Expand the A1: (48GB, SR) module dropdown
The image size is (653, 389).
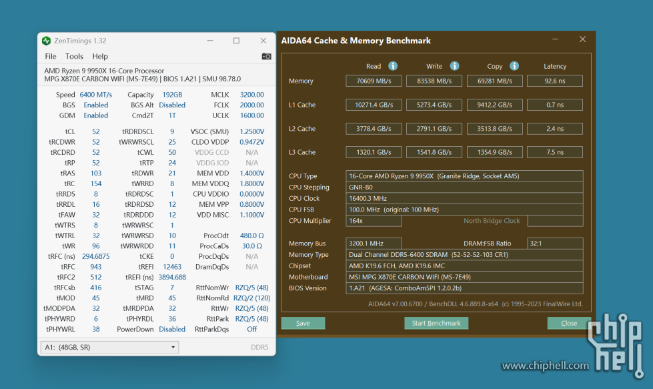tap(109, 347)
